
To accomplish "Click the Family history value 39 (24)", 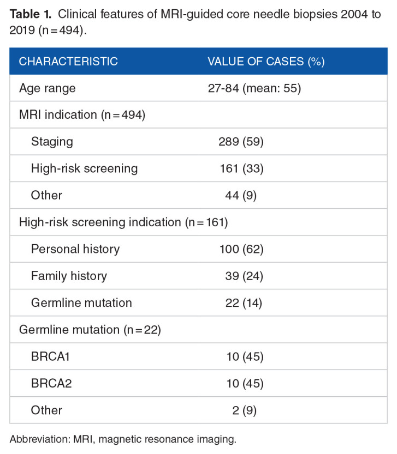I will 244,276.
